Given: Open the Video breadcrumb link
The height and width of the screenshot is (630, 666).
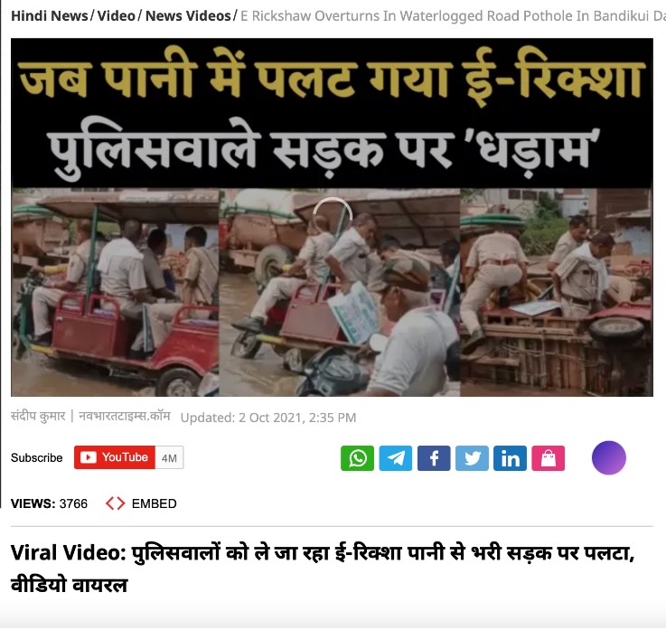Looking at the screenshot, I should [116, 15].
